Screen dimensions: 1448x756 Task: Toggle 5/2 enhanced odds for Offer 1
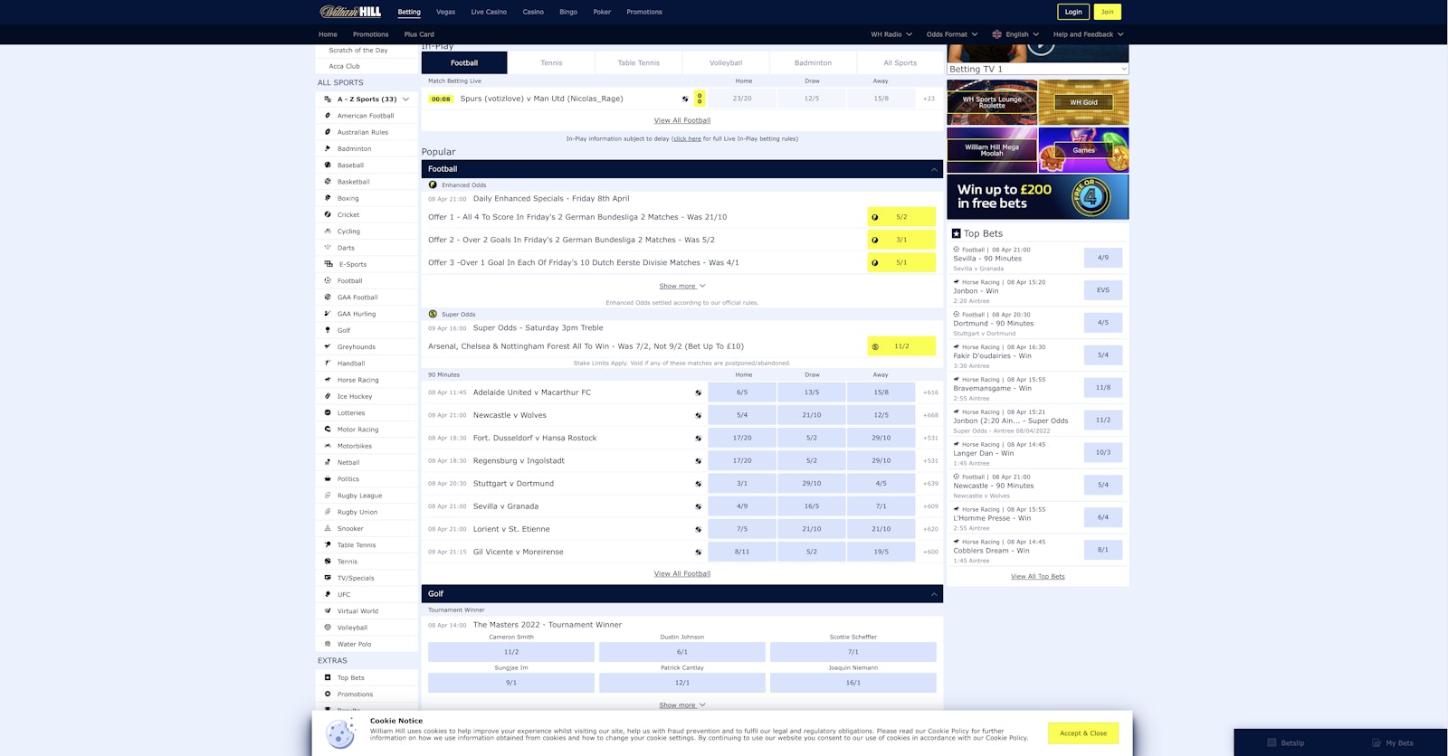[900, 217]
